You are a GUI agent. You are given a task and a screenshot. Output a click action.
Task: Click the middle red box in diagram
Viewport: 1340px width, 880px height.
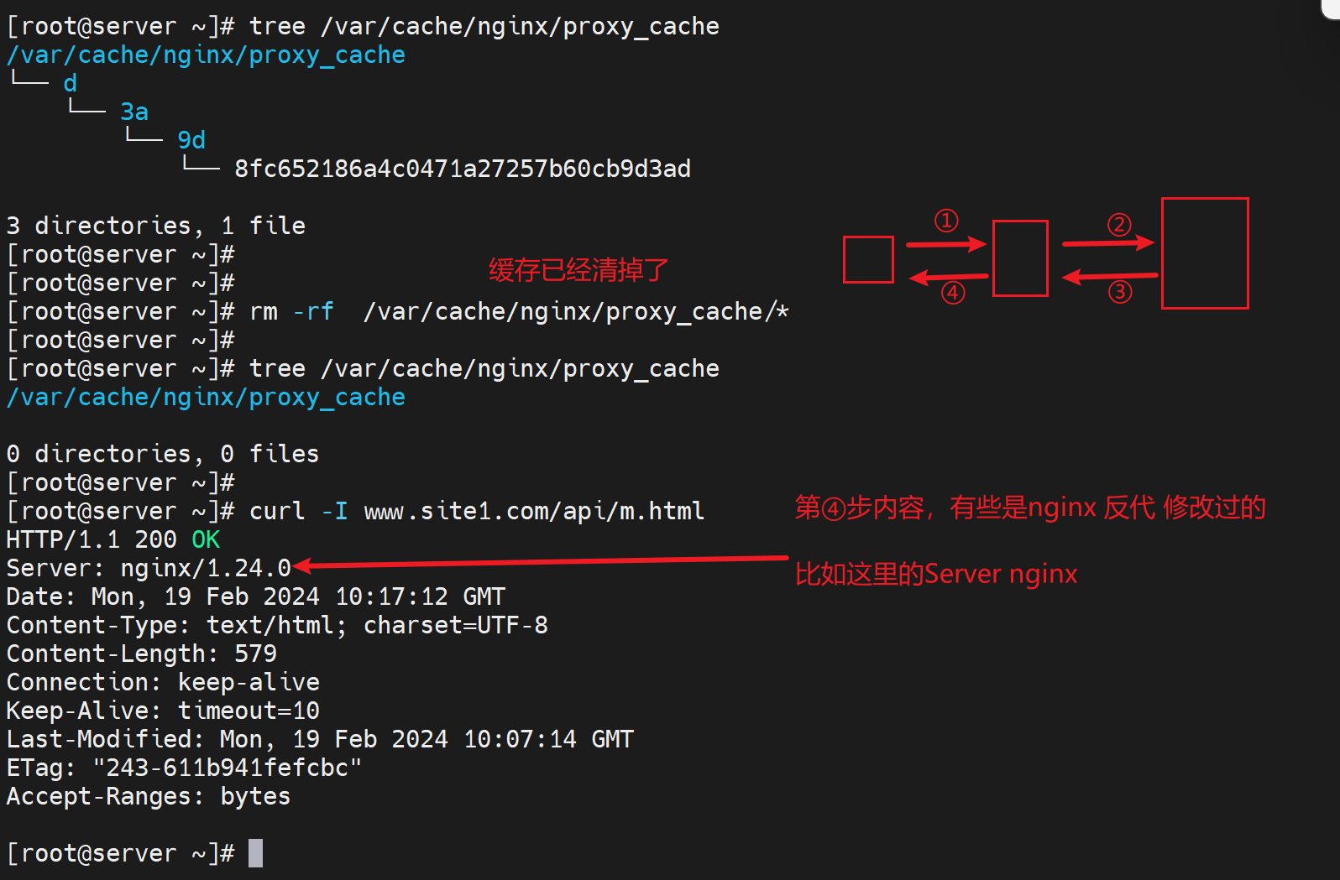click(x=1020, y=258)
